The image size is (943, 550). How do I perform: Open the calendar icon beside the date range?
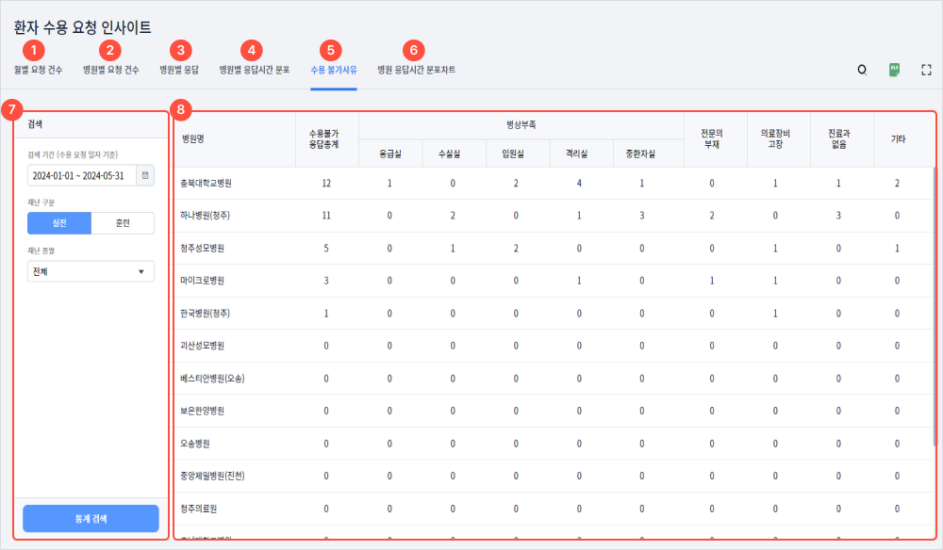point(144,175)
